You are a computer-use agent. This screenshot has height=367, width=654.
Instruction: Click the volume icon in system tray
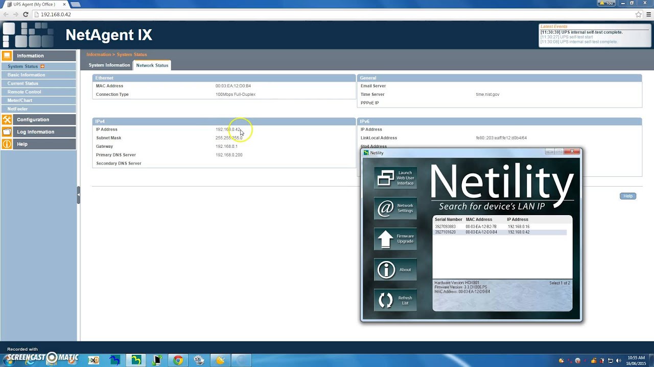point(618,361)
